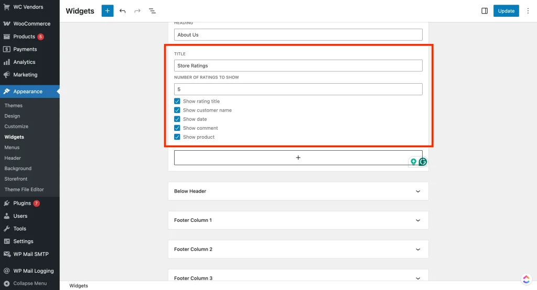The width and height of the screenshot is (537, 290).
Task: Click the Update button
Action: coord(506,11)
